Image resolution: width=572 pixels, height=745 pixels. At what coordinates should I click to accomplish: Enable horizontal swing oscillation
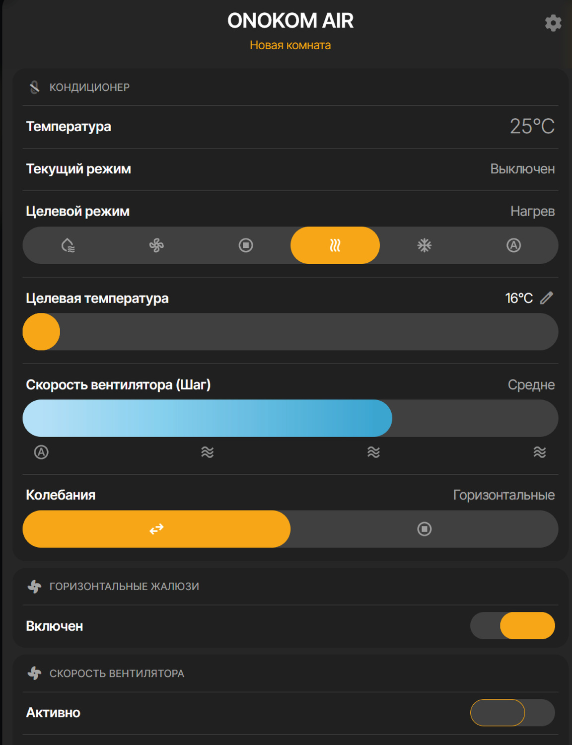pos(156,529)
